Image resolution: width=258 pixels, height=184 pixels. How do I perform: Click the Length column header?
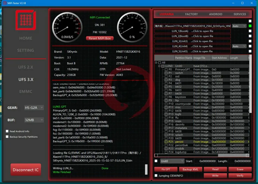[x=238, y=58]
